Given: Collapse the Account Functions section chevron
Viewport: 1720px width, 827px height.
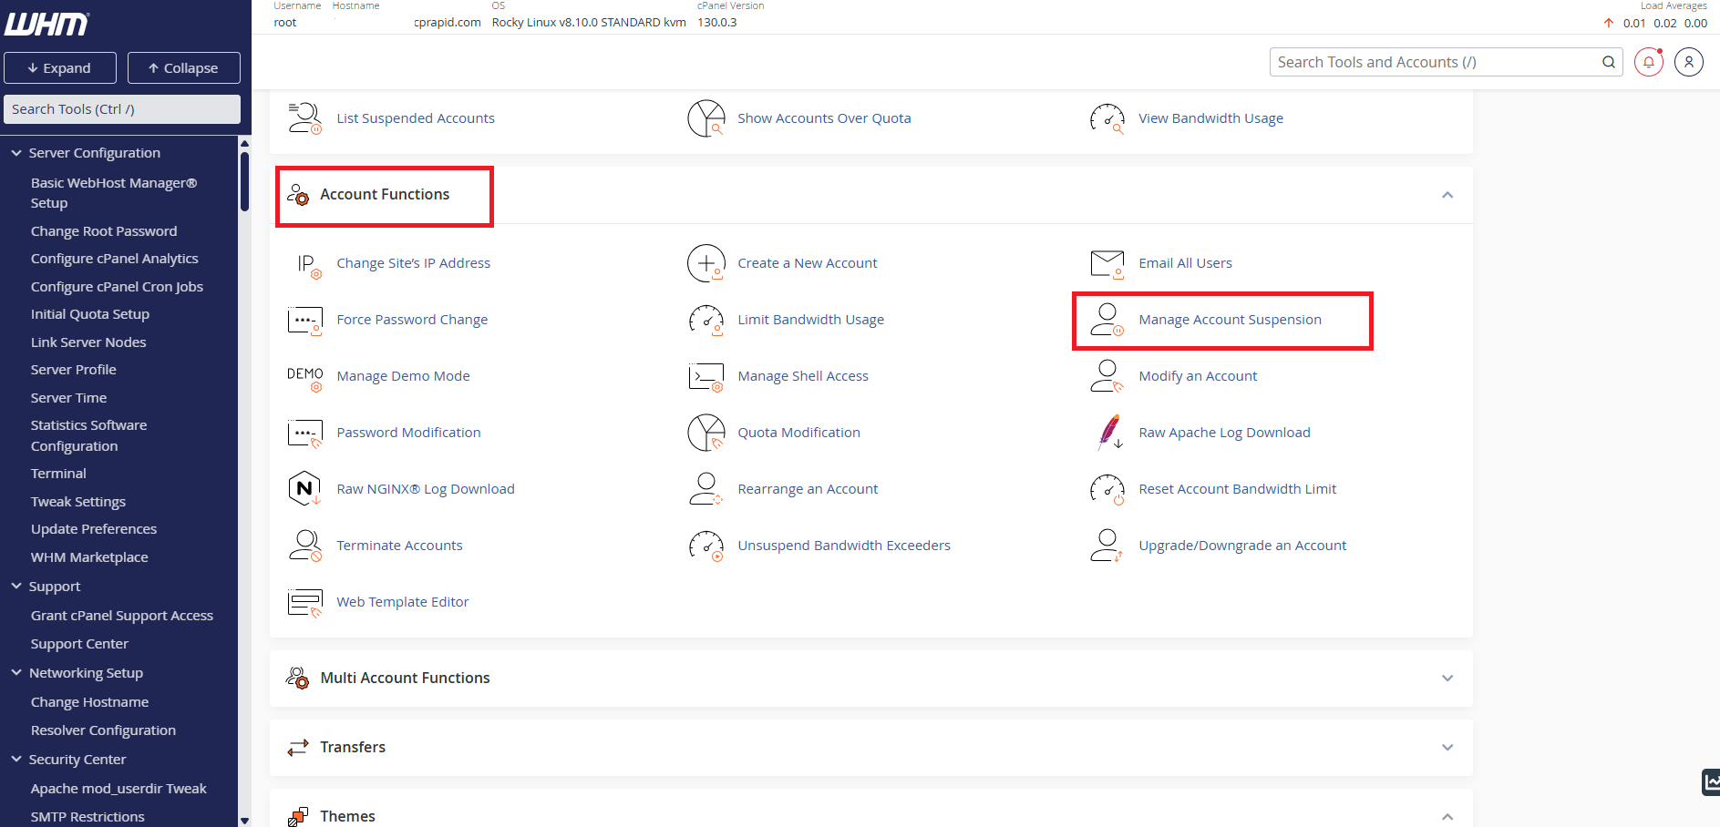Looking at the screenshot, I should pyautogui.click(x=1447, y=195).
